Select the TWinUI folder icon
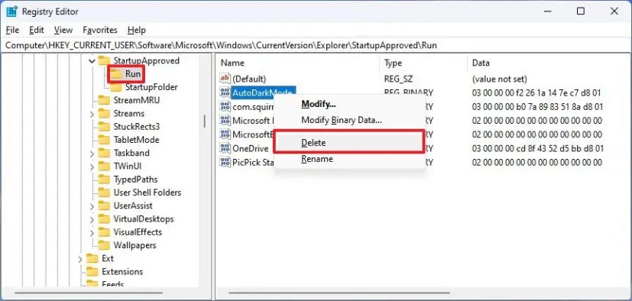This screenshot has height=301, width=632. 105,167
